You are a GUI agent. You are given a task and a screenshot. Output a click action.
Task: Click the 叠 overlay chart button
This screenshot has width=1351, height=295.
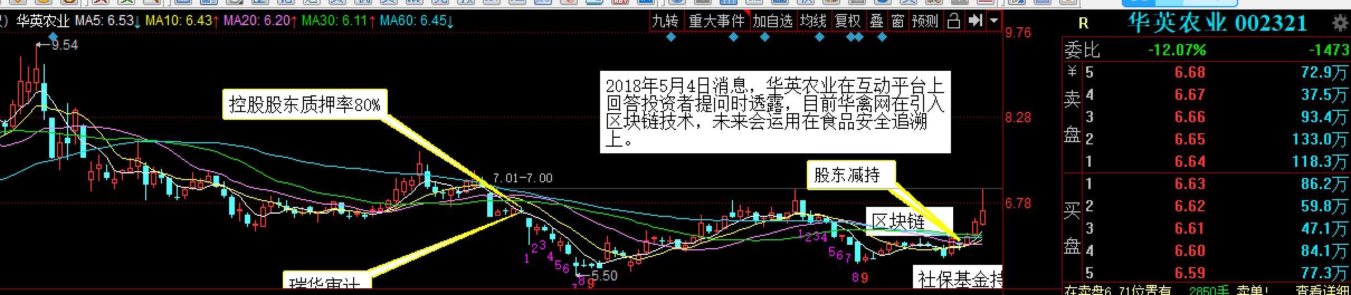pyautogui.click(x=877, y=21)
